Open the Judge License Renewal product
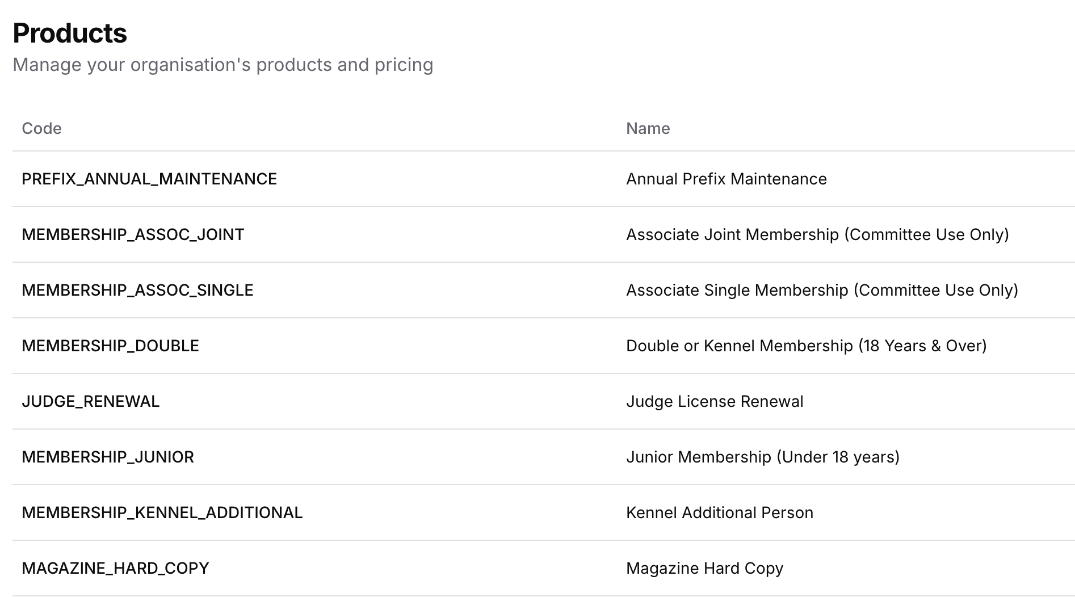1075x597 pixels. pyautogui.click(x=715, y=401)
